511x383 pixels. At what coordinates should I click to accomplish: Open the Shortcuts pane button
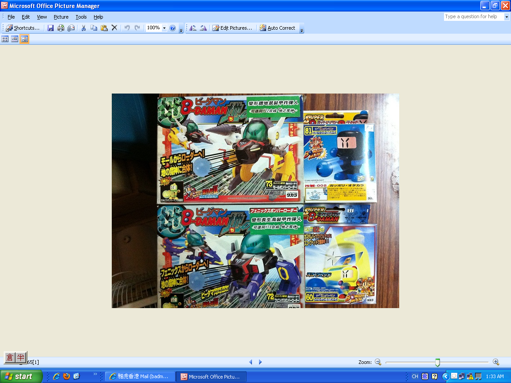23,28
